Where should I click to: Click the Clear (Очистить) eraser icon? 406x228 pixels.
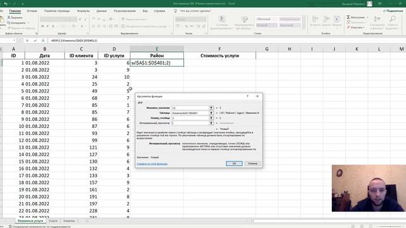(348, 27)
